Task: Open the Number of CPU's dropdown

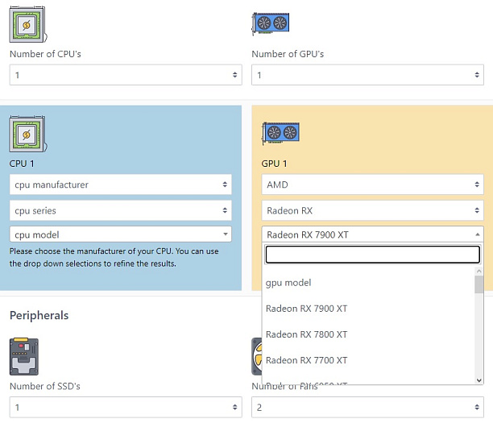Action: 126,75
